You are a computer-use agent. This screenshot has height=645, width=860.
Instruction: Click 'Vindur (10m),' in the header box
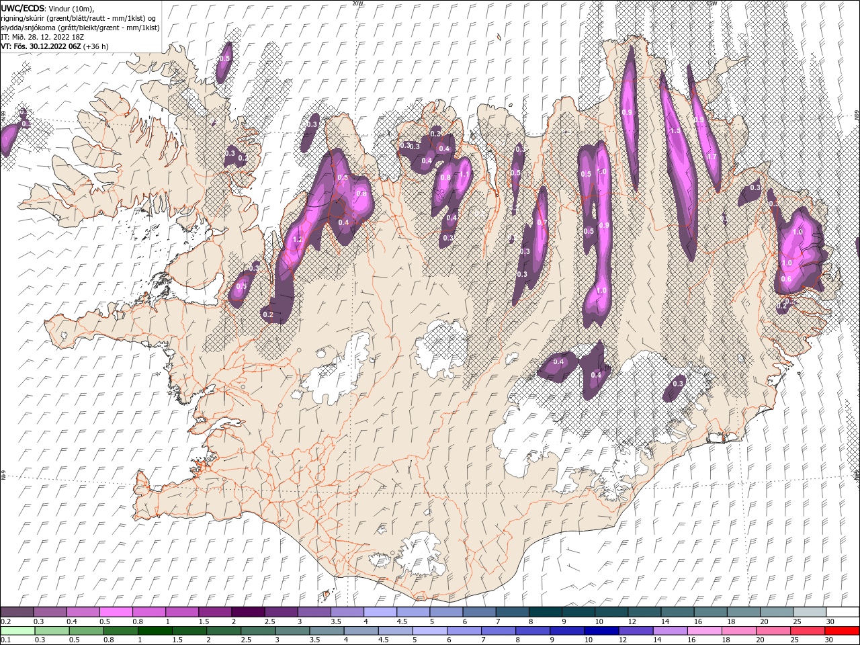pos(72,9)
